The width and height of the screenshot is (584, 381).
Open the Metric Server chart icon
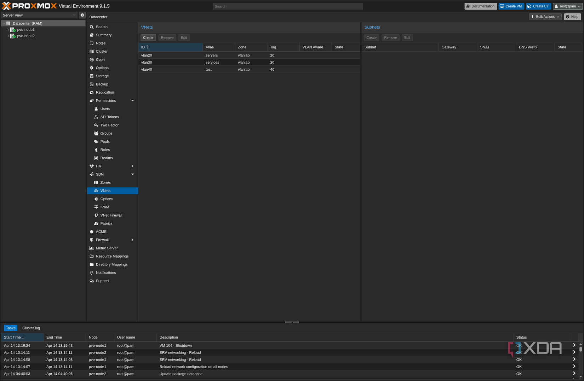[92, 248]
